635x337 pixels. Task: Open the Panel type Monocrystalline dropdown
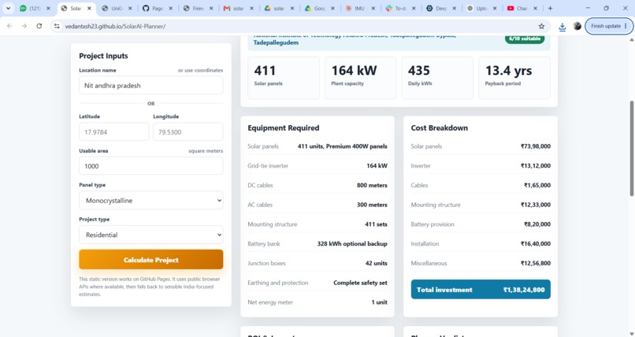point(151,200)
